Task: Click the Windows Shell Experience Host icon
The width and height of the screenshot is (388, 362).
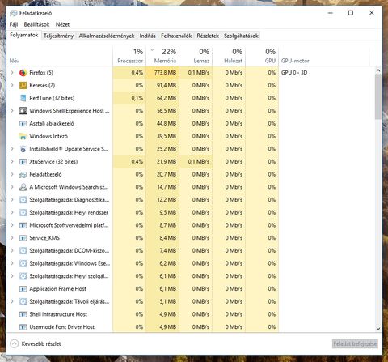Action: [23, 111]
